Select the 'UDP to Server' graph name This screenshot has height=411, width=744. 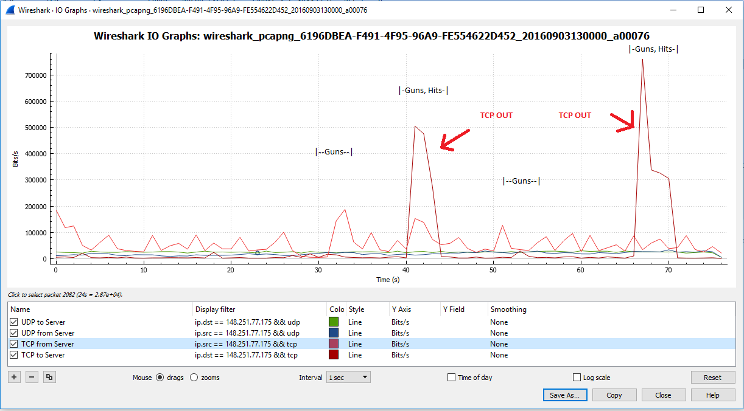43,322
